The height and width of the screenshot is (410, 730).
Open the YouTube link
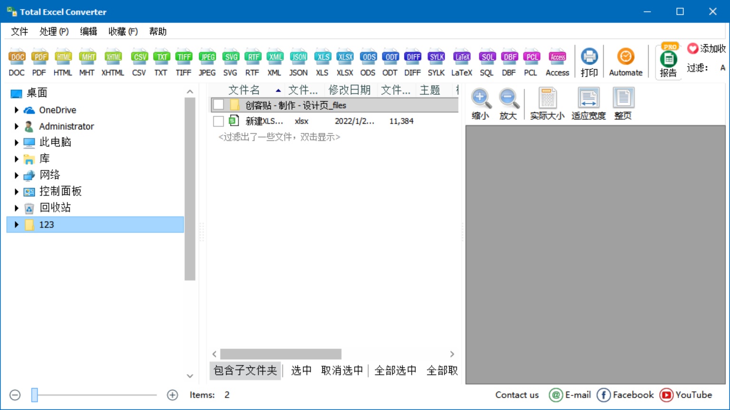pyautogui.click(x=686, y=395)
